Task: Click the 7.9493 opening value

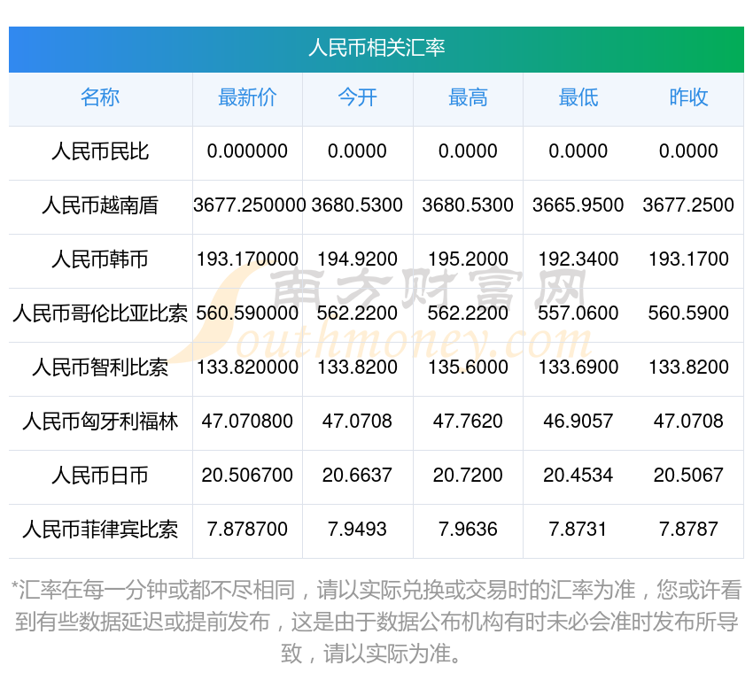Action: point(357,529)
